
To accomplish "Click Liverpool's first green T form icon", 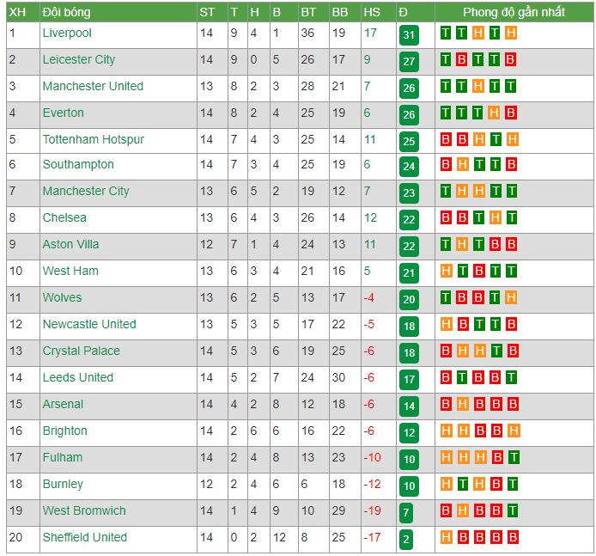I will [446, 34].
